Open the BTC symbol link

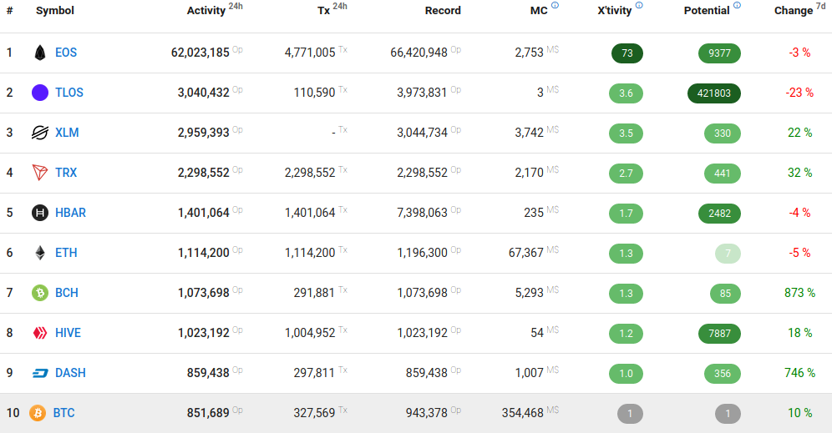click(x=63, y=413)
